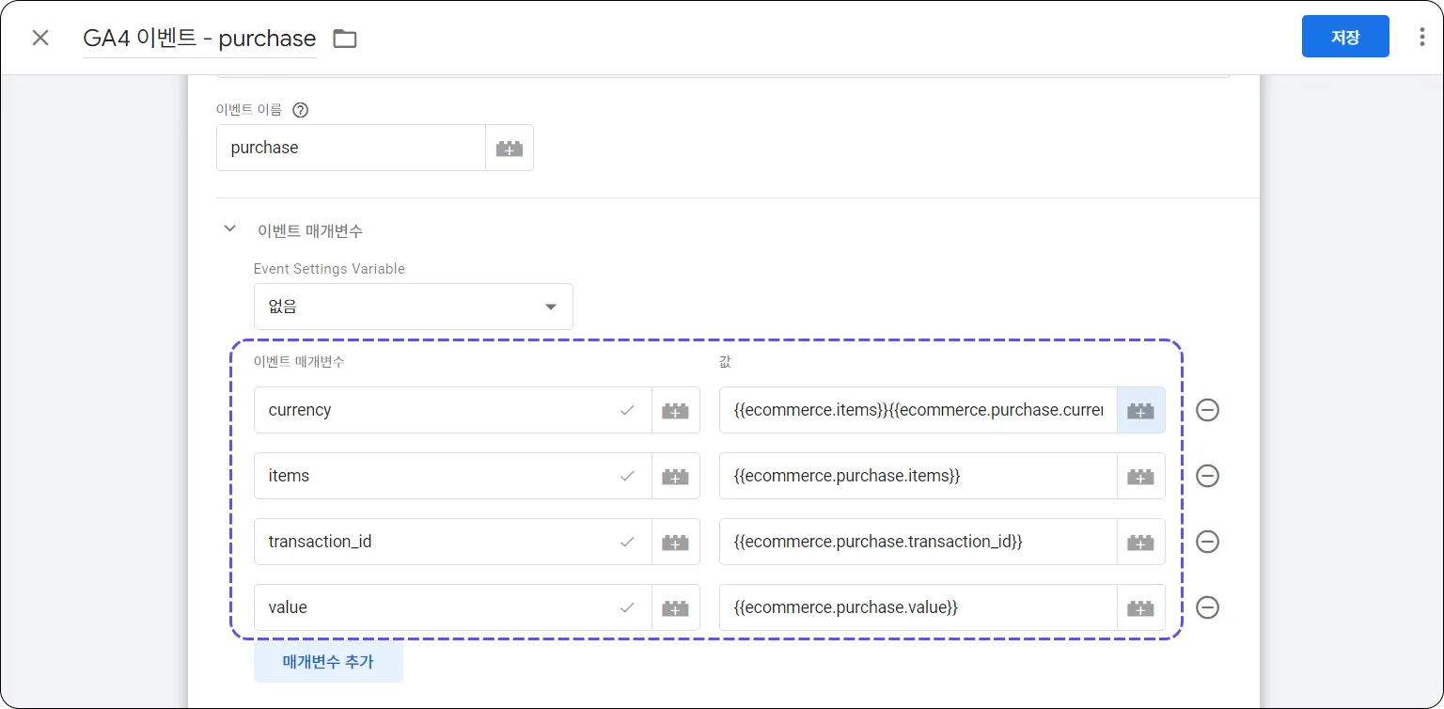Open variable picker for currency value field
The width and height of the screenshot is (1444, 709).
coord(1140,410)
